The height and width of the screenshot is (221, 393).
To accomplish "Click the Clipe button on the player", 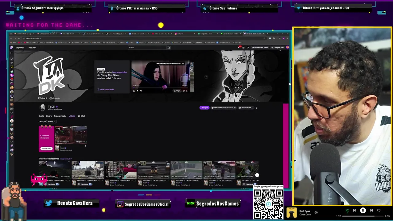I will tap(177, 91).
